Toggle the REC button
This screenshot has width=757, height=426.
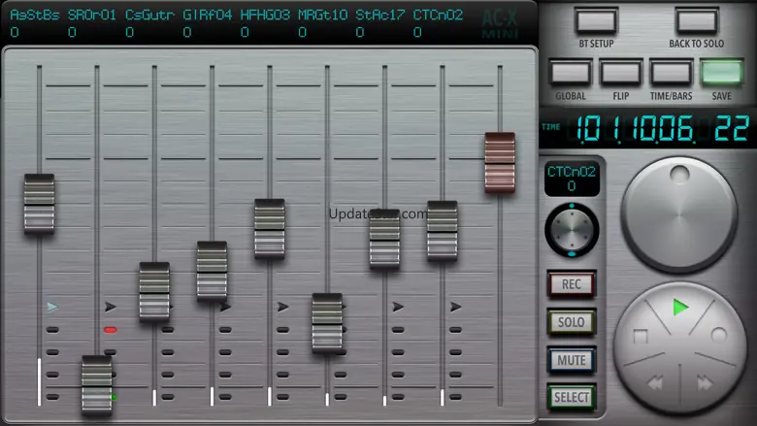pos(571,284)
